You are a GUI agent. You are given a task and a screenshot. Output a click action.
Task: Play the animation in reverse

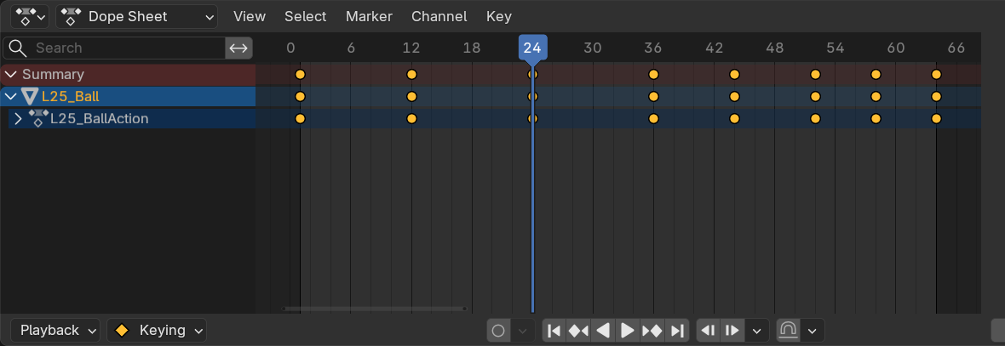[x=602, y=332]
